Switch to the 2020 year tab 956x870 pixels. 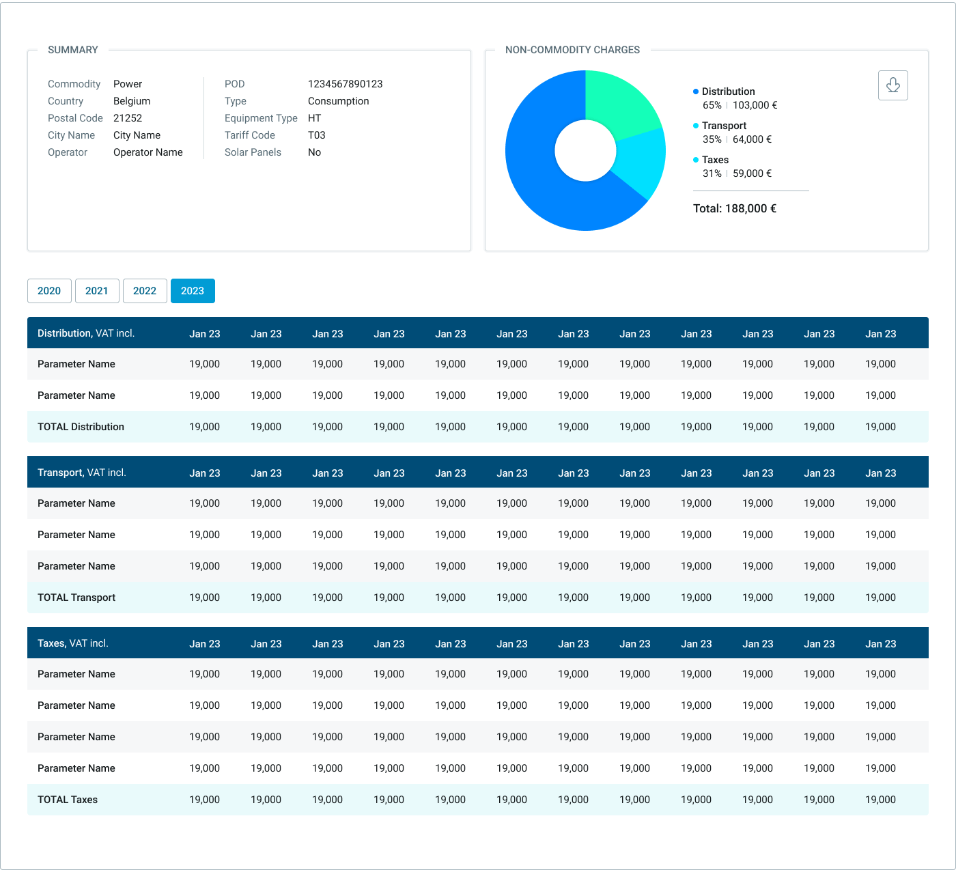[49, 291]
